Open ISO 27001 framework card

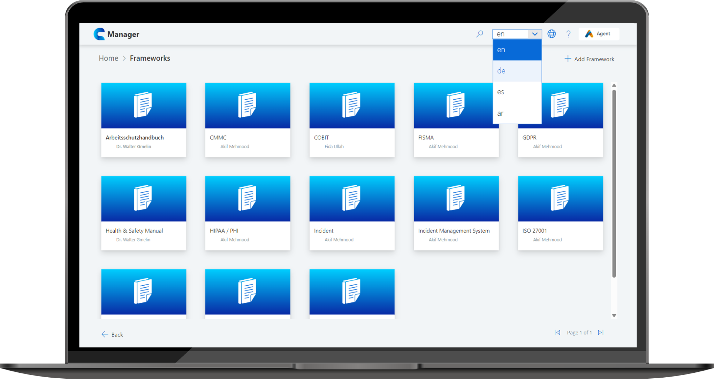point(560,213)
